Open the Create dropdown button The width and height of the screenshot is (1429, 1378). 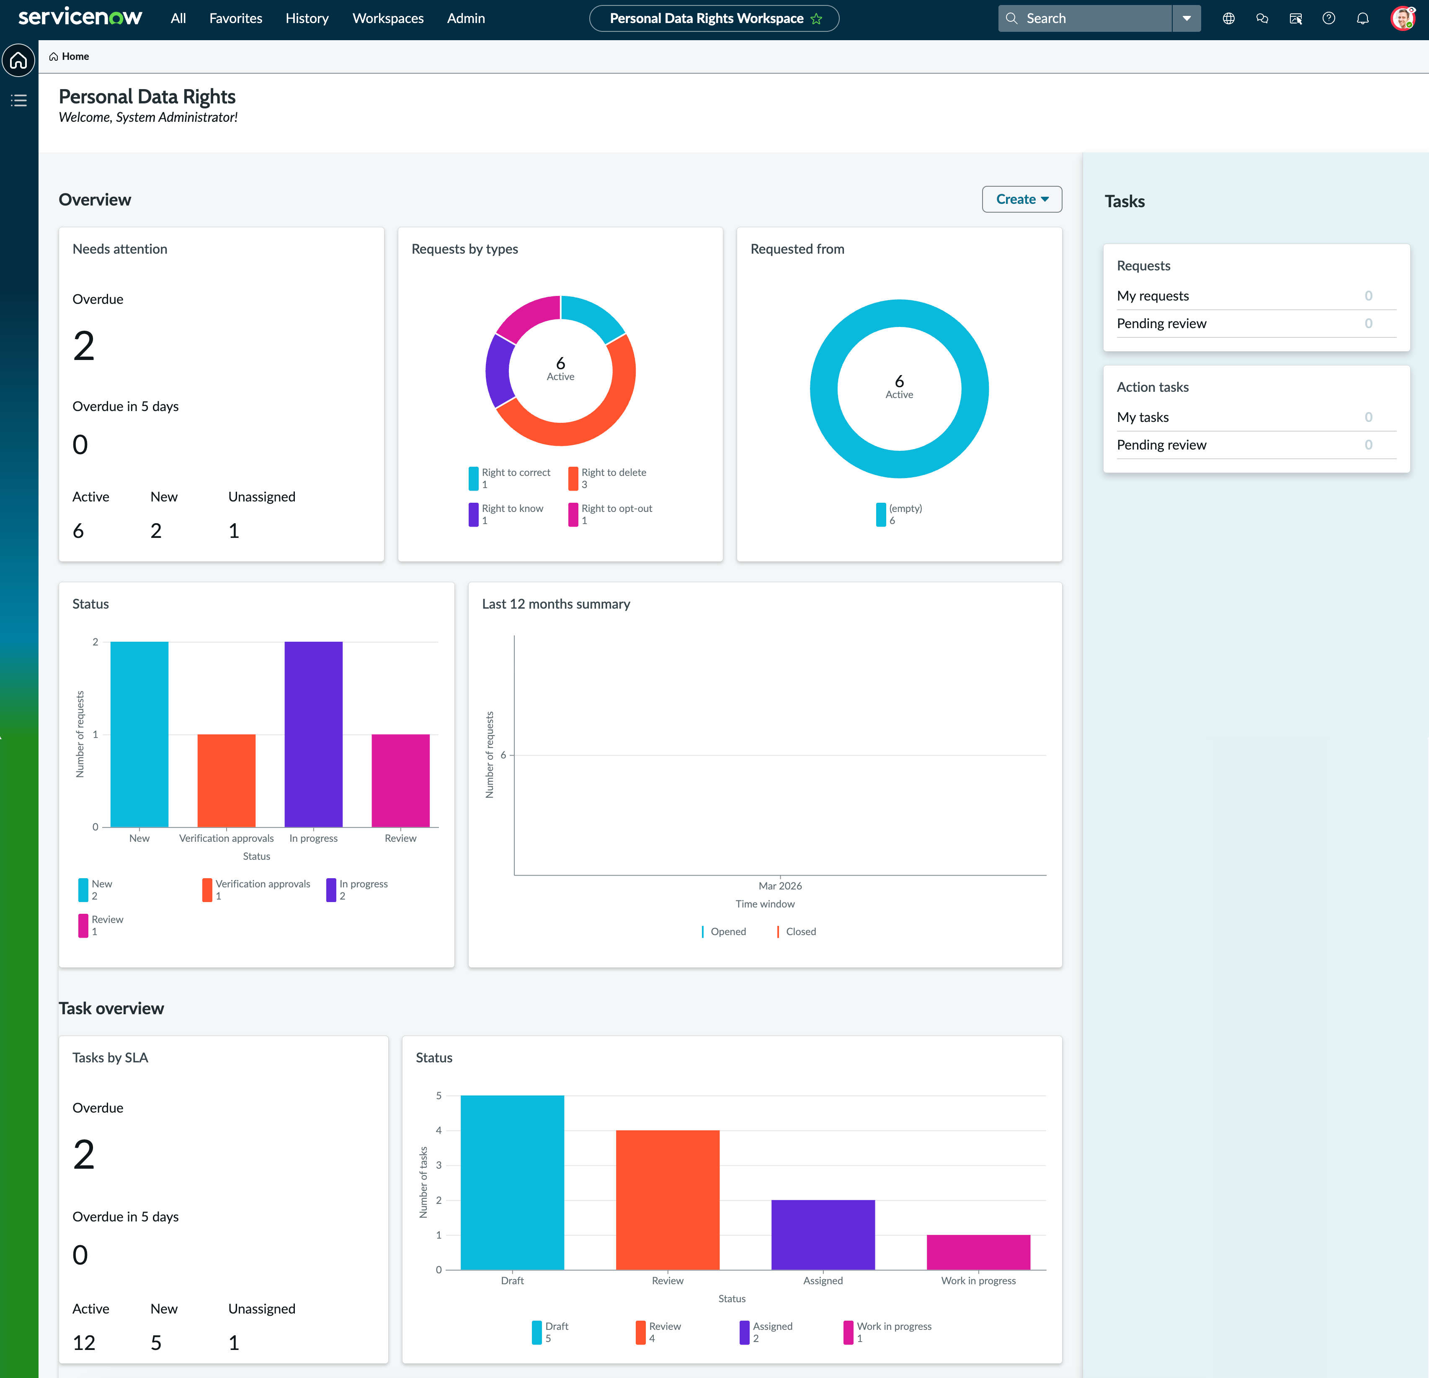point(1021,199)
